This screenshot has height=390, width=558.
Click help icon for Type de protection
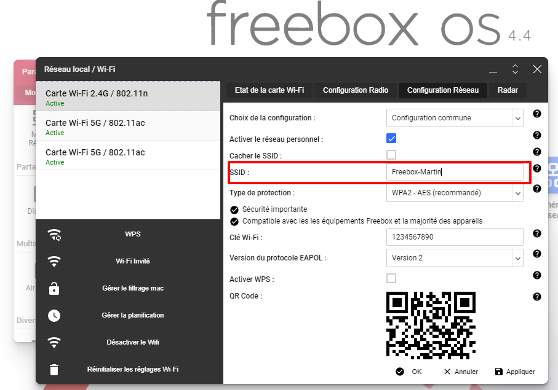[x=537, y=189]
